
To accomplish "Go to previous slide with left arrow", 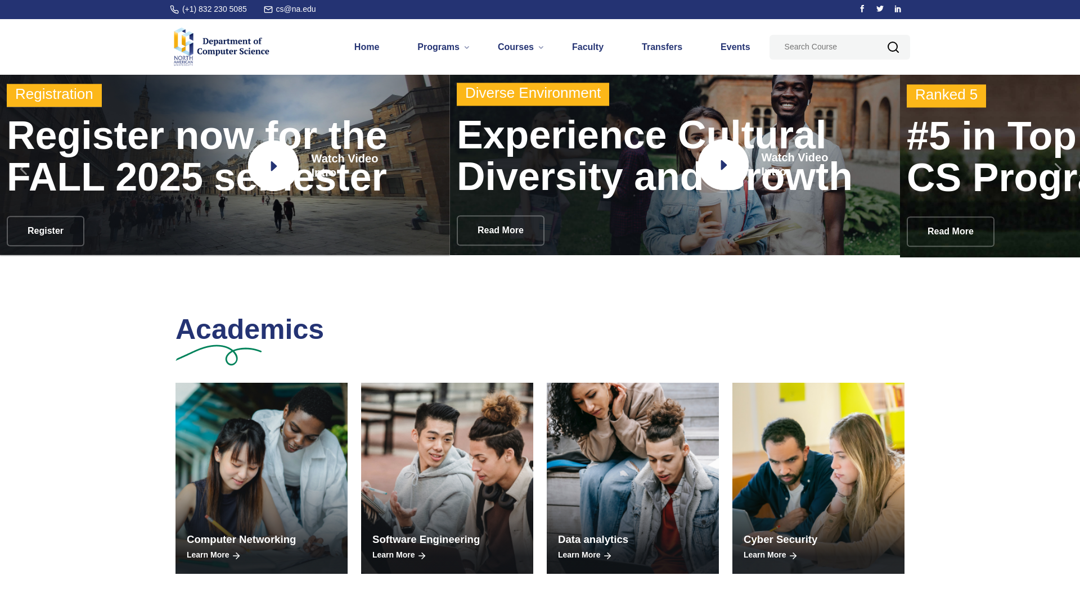I will (x=23, y=169).
